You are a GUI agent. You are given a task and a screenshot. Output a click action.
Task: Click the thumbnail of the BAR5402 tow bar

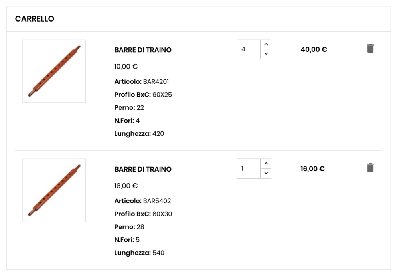(54, 190)
